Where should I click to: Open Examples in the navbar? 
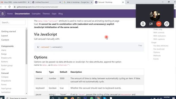pyautogui.click(x=36, y=14)
